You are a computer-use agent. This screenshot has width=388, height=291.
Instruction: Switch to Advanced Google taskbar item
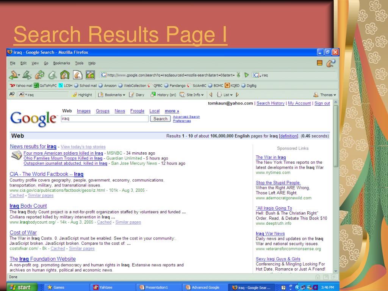(205, 287)
